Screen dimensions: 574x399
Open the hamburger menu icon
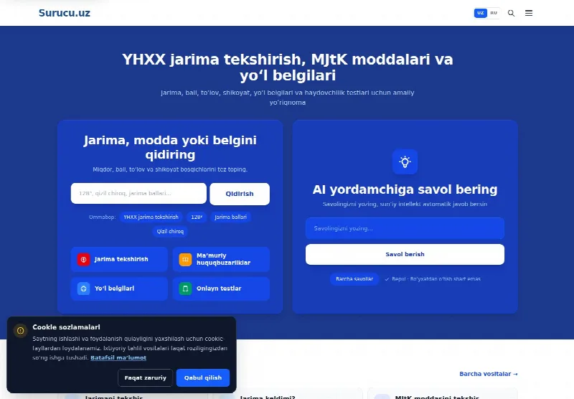[529, 13]
